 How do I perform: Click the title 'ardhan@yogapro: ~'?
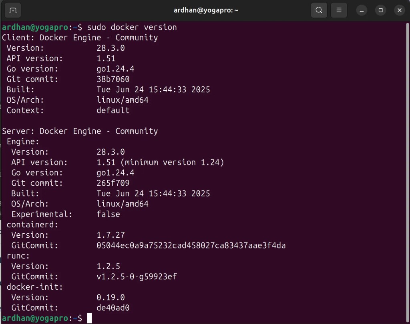(206, 10)
